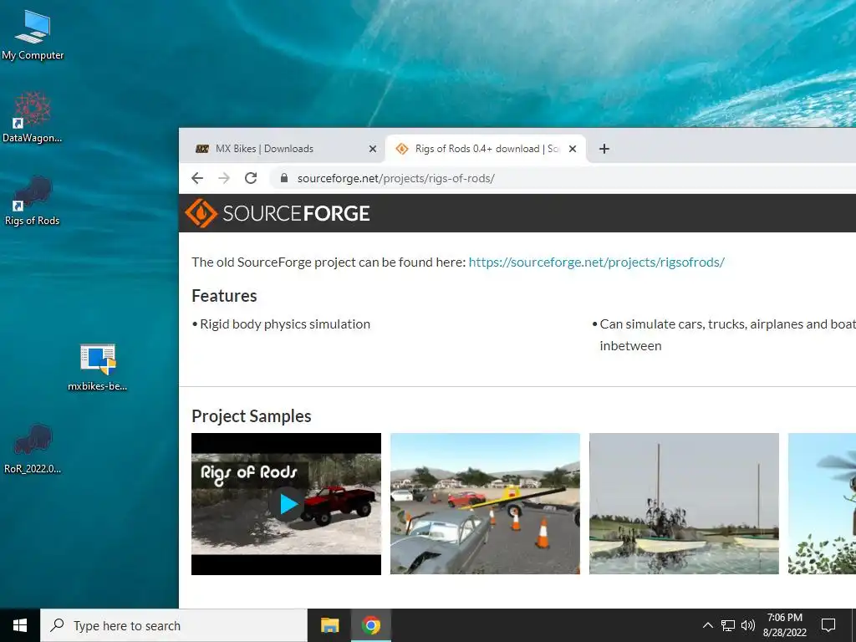
Task: Click the Project Samples heading
Action: point(251,416)
